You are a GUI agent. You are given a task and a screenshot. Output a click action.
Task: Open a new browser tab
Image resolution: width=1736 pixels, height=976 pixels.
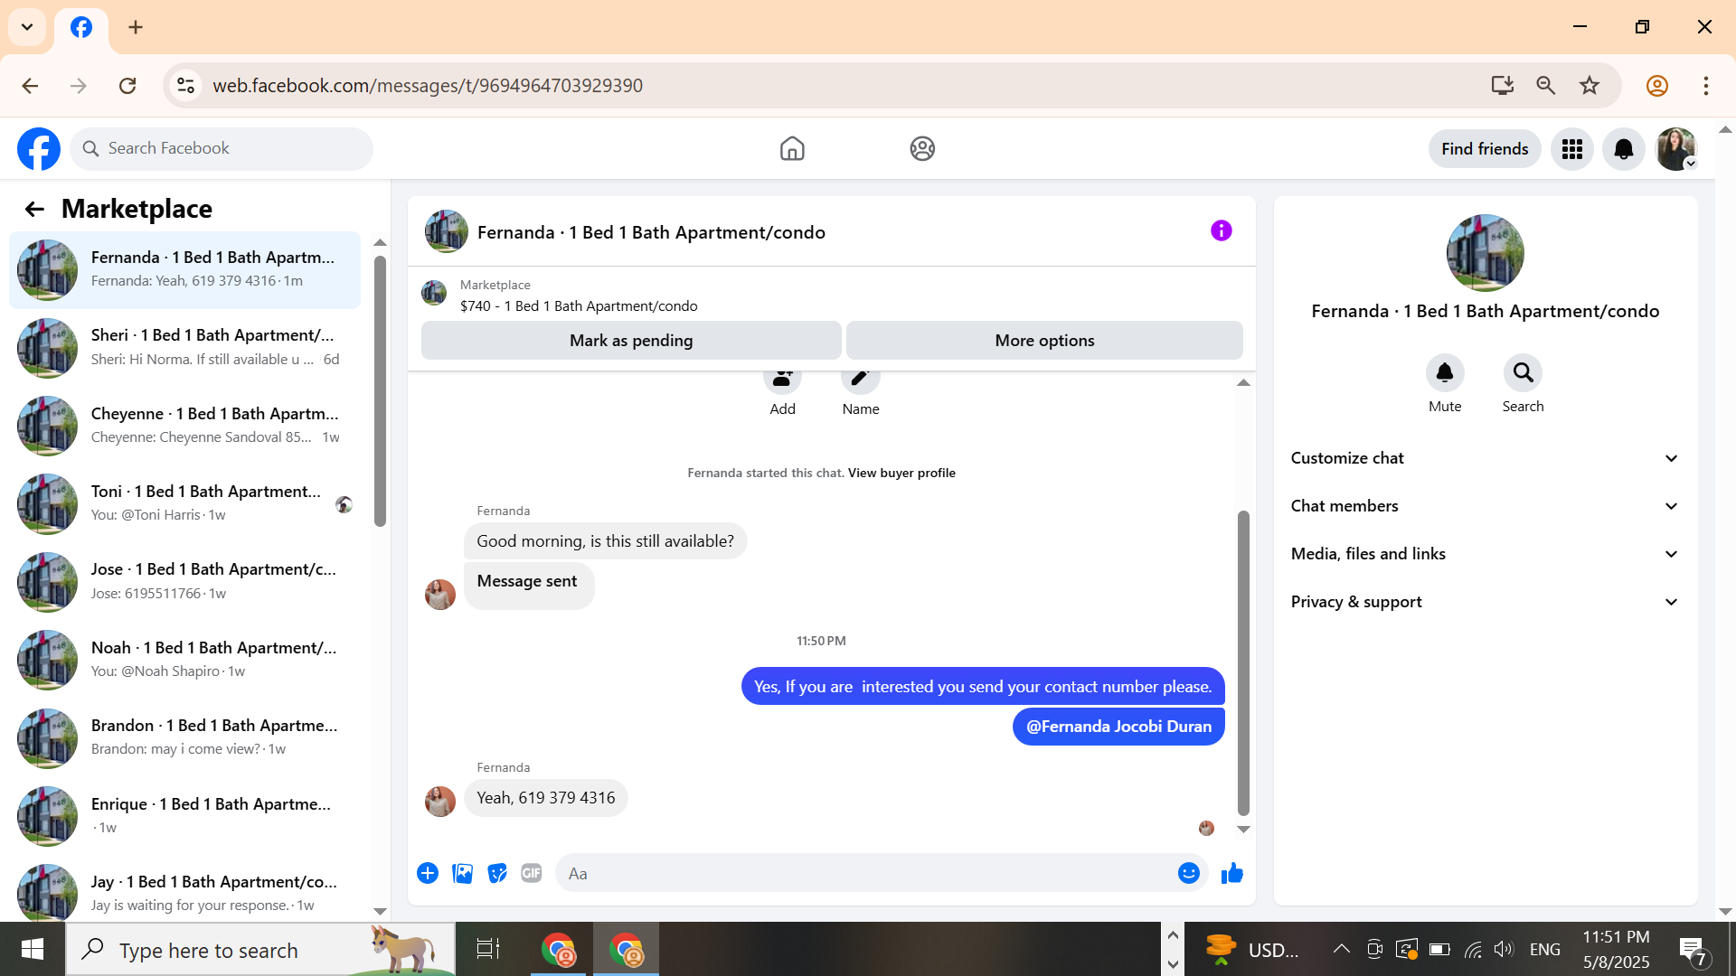(x=136, y=27)
